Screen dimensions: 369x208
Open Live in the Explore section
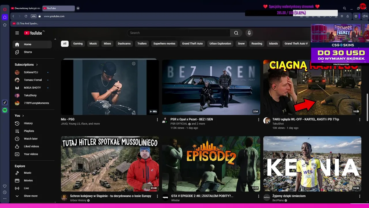click(32, 188)
